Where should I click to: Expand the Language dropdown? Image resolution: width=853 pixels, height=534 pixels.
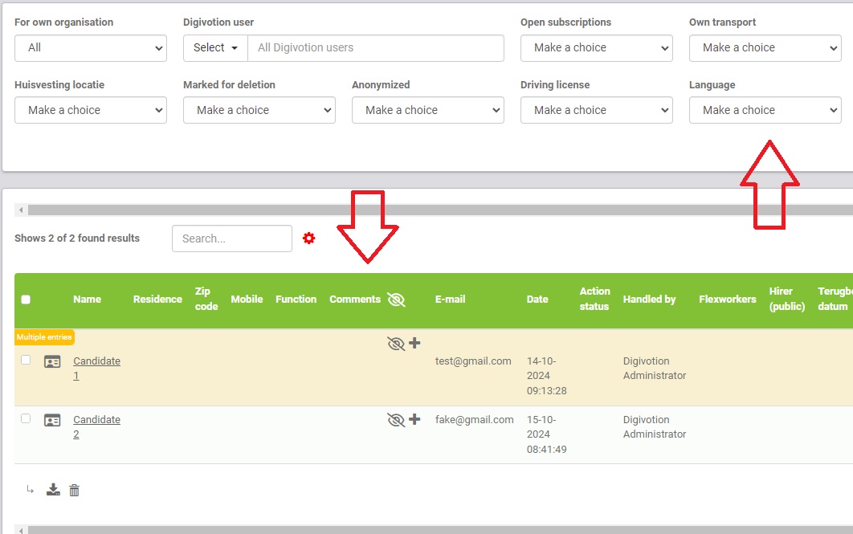[x=765, y=110]
